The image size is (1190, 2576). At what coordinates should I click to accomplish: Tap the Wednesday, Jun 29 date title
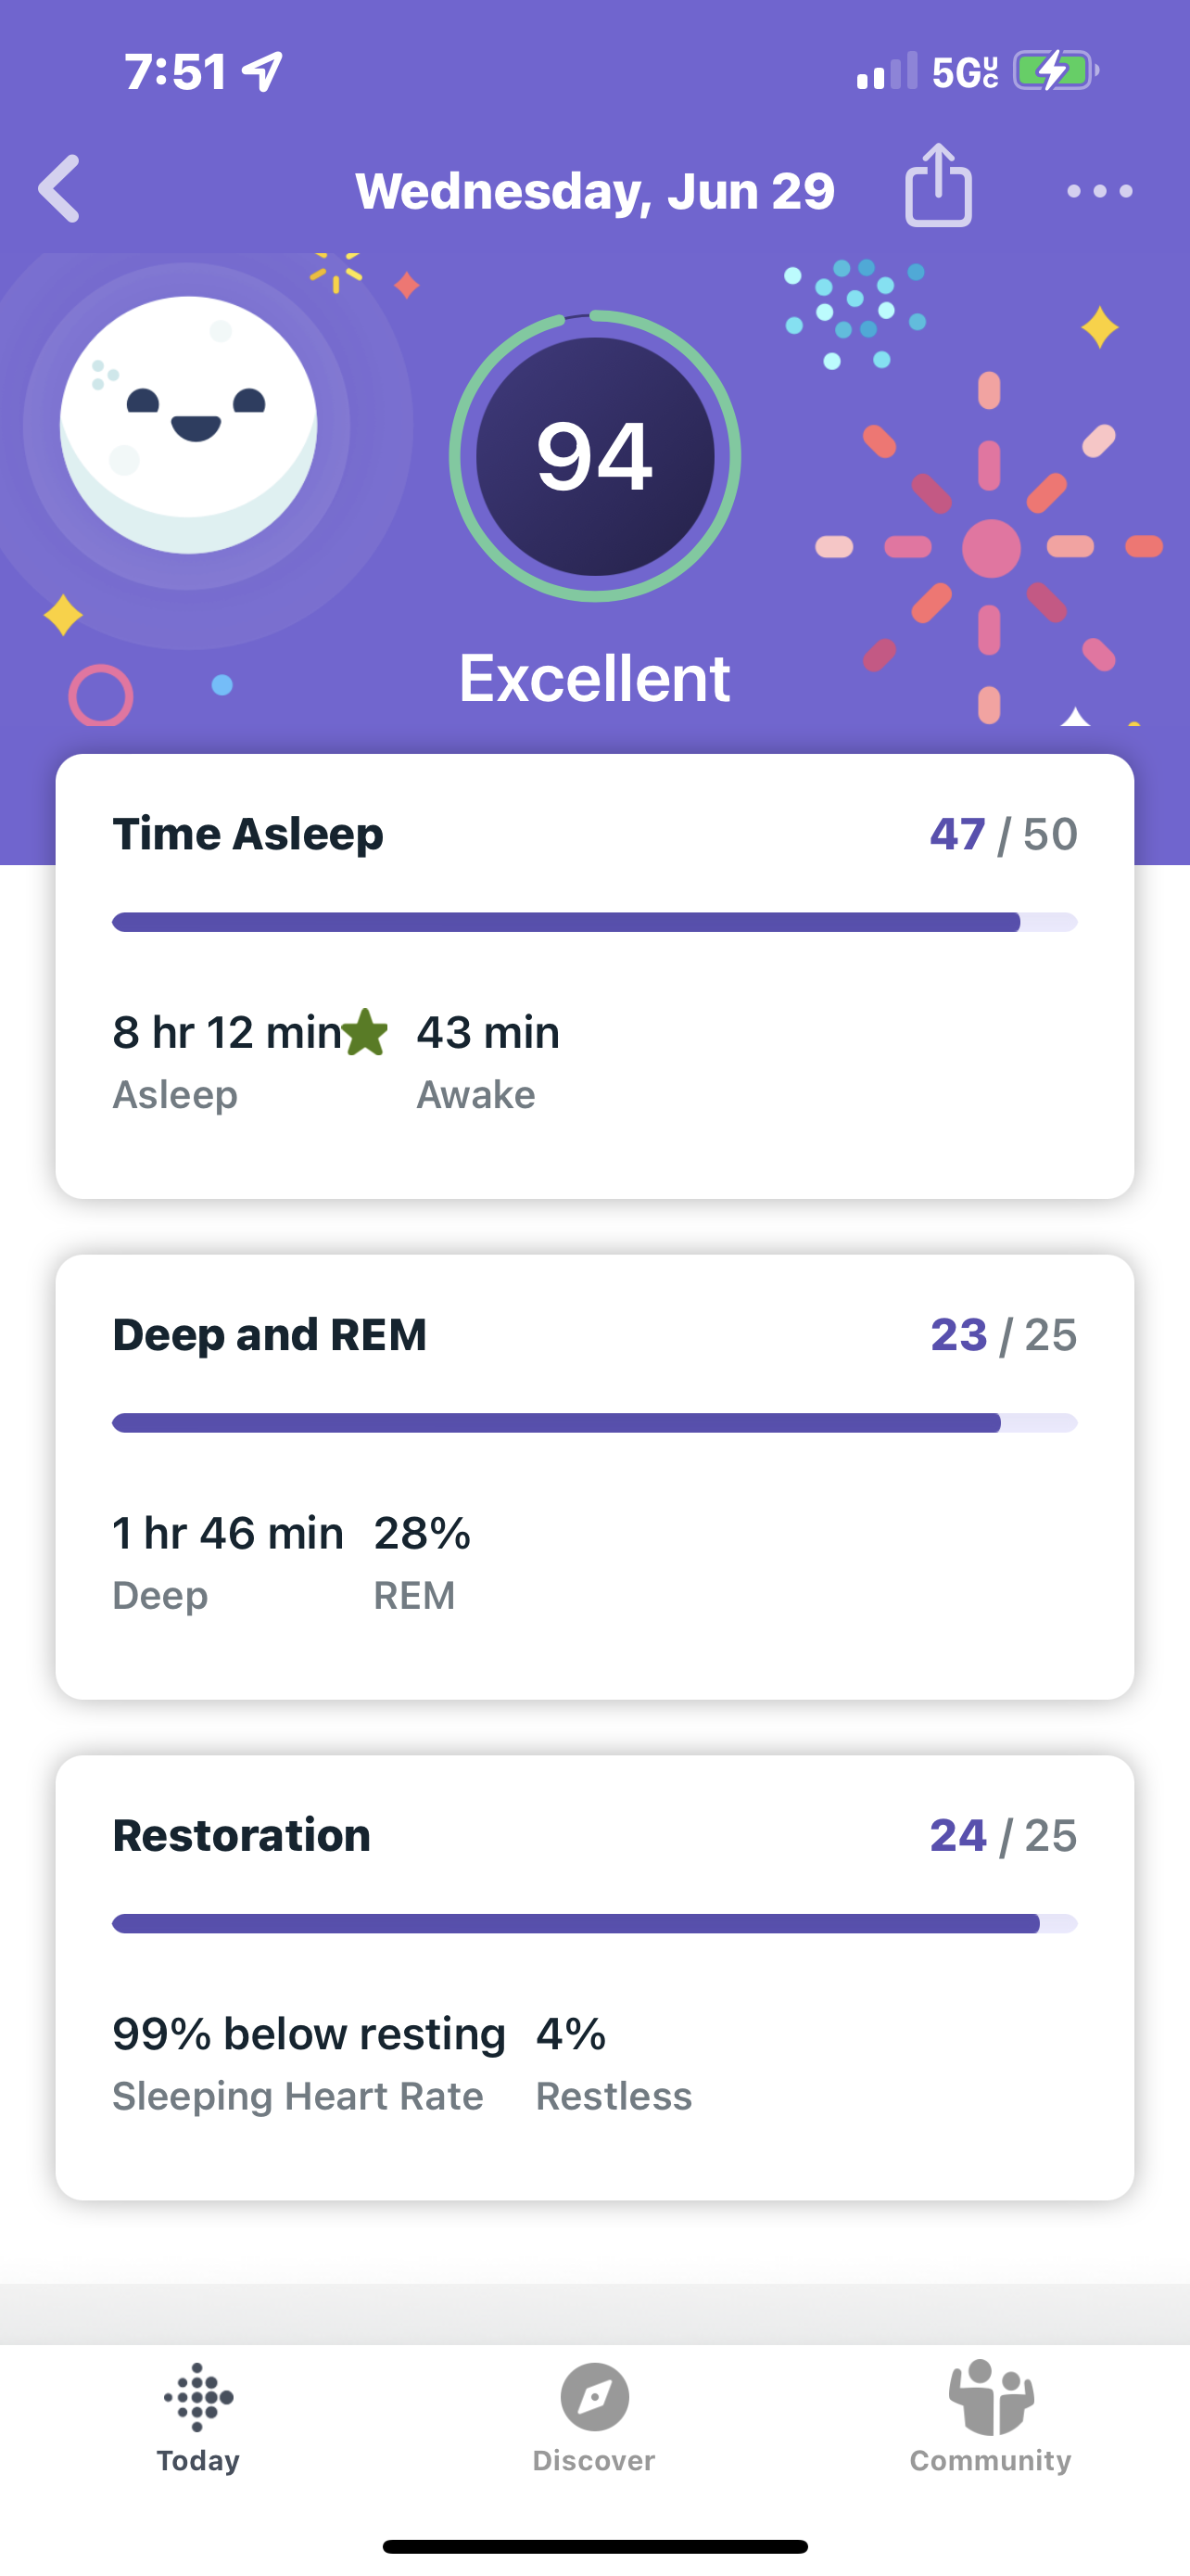pos(594,191)
